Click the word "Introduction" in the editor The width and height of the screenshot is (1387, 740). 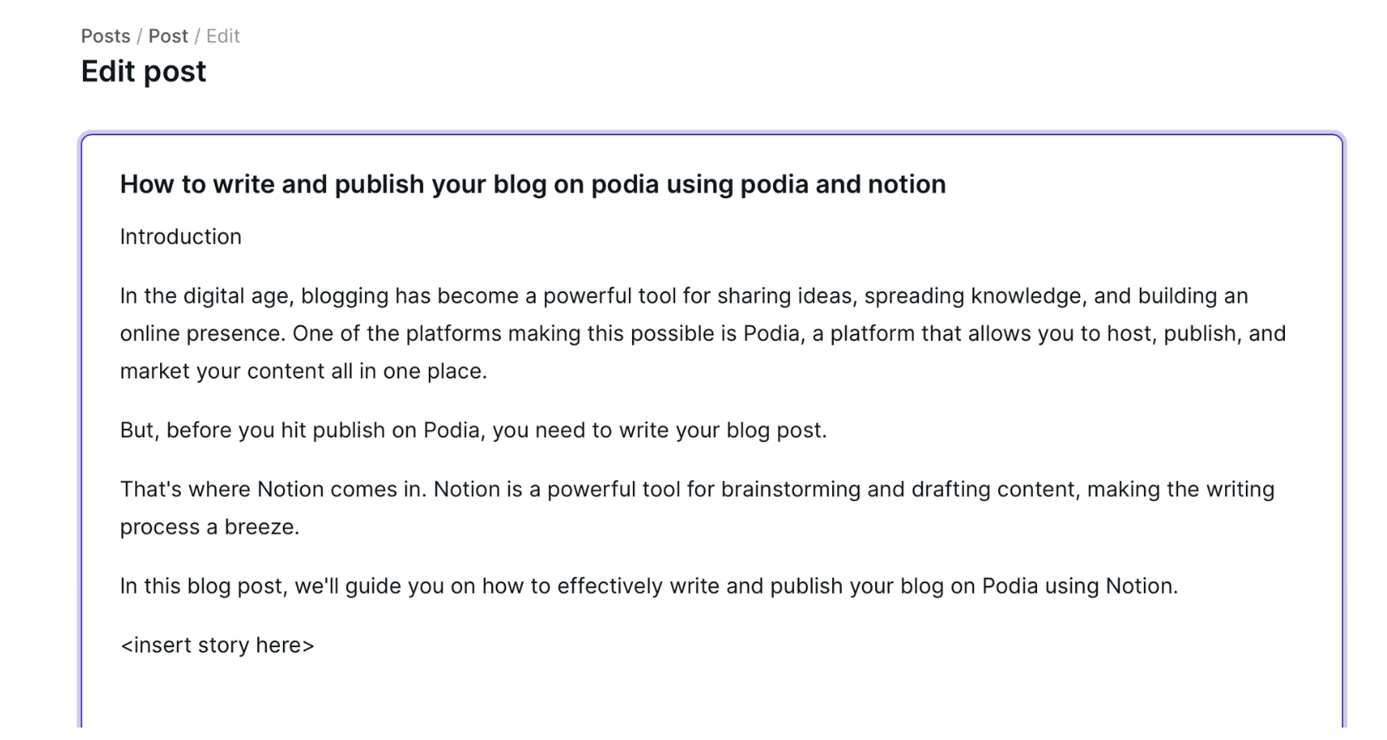181,237
